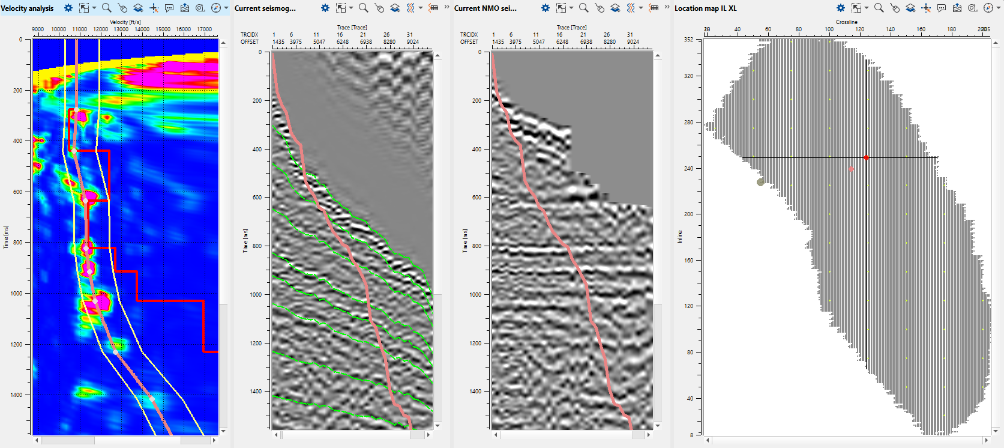1004x448 pixels.
Task: Click crosshair cursor tool in Velocity analysis
Action: tap(154, 8)
